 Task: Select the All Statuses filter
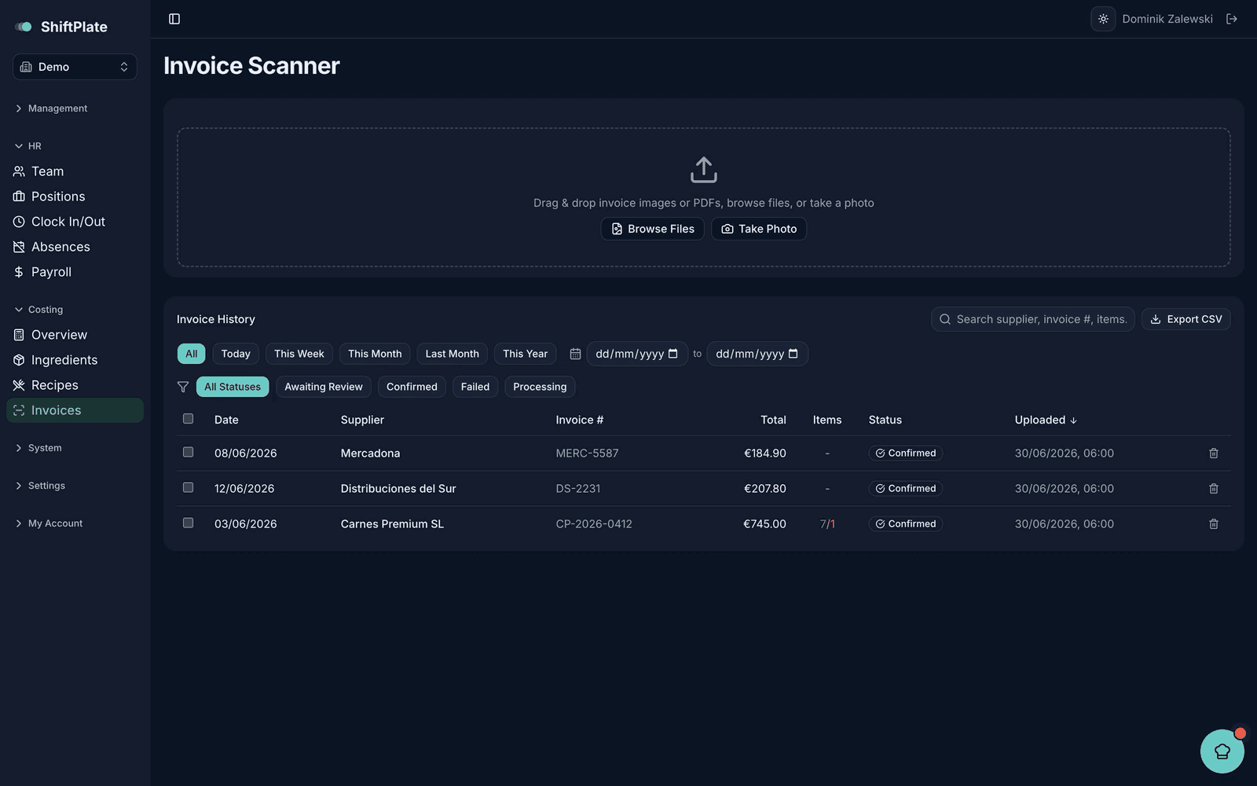coord(233,387)
